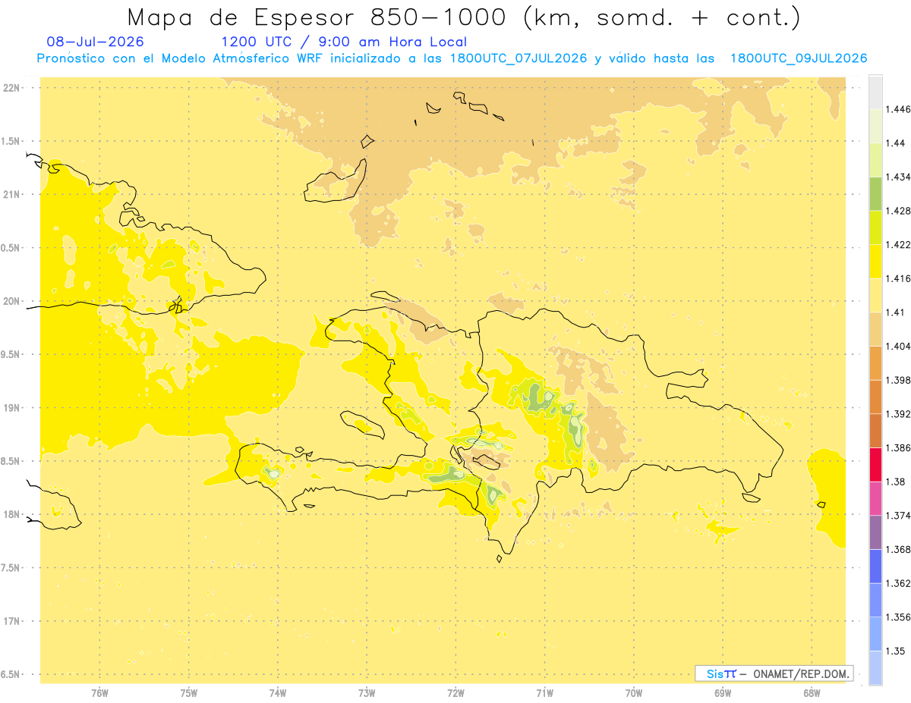
Task: Select the bright yellow swatch below 1.422
Action: (875, 261)
